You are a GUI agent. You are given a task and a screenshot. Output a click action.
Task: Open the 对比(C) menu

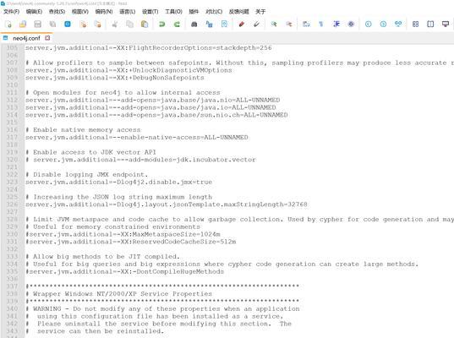(x=214, y=12)
